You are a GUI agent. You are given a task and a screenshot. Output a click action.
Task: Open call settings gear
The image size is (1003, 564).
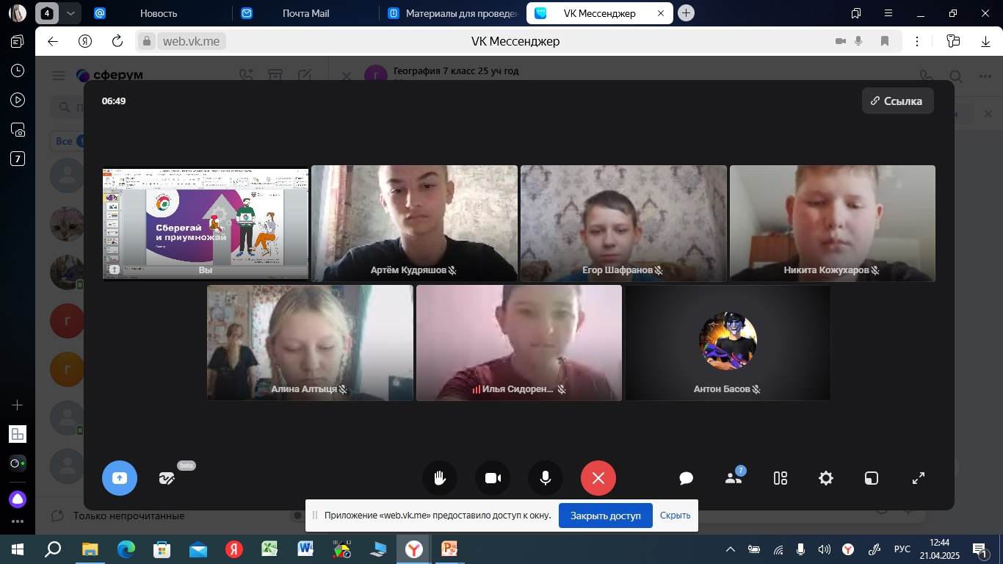(x=826, y=478)
